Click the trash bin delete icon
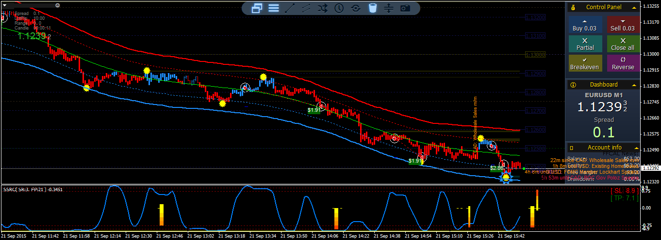 372,8
